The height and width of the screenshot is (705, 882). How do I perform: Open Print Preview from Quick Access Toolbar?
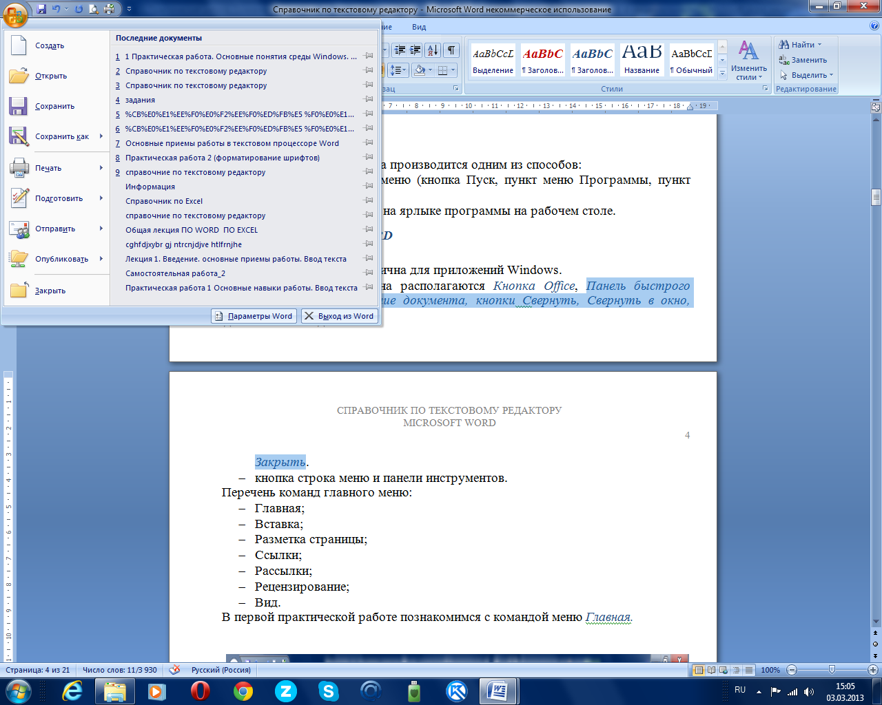coord(93,10)
